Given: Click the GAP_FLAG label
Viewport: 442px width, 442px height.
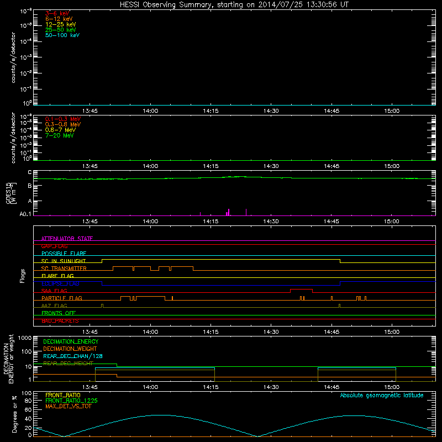Looking at the screenshot, I should point(54,246).
